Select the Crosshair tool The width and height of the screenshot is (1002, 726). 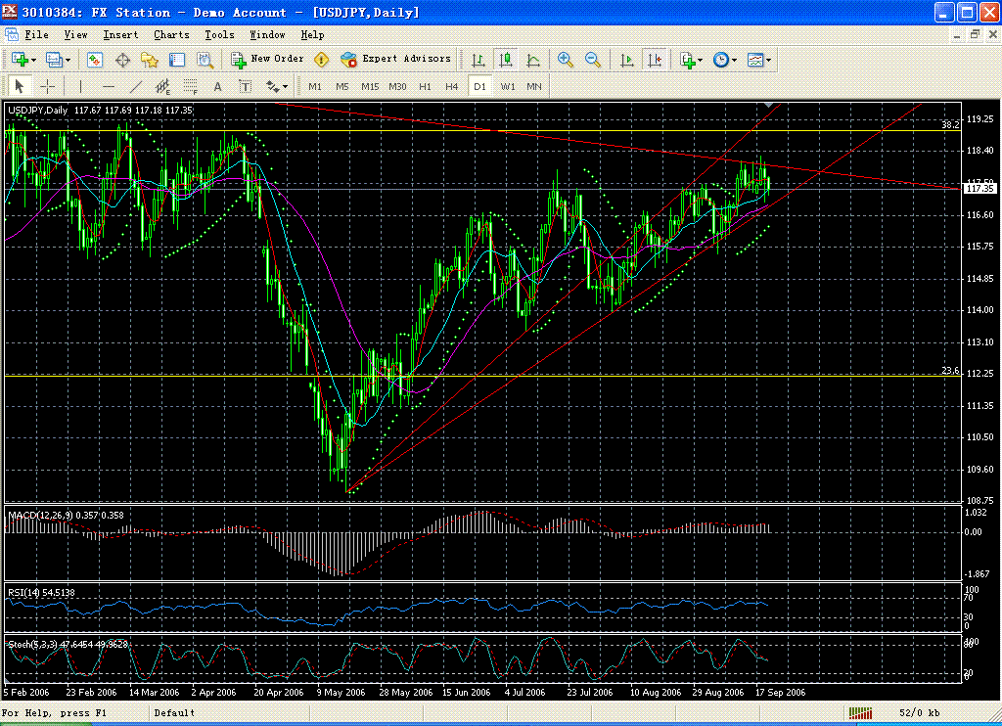point(46,86)
